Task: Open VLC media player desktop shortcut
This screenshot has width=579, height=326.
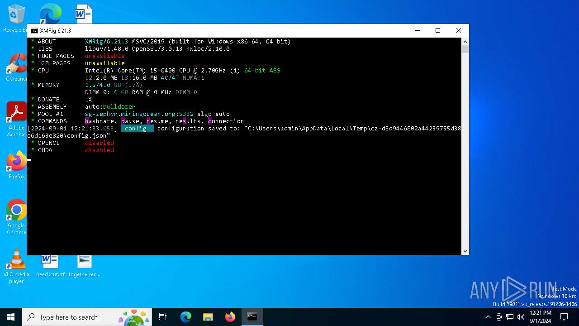Action: pos(16,266)
